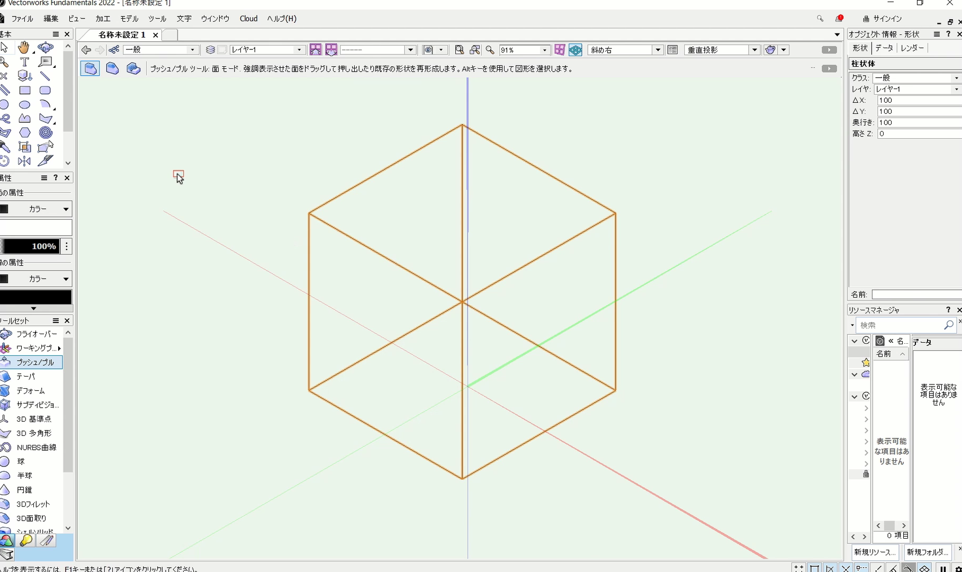Viewport: 962px width, 572px height.
Task: Toggle Smart Points snap in status bar
Action: pyautogui.click(x=862, y=568)
